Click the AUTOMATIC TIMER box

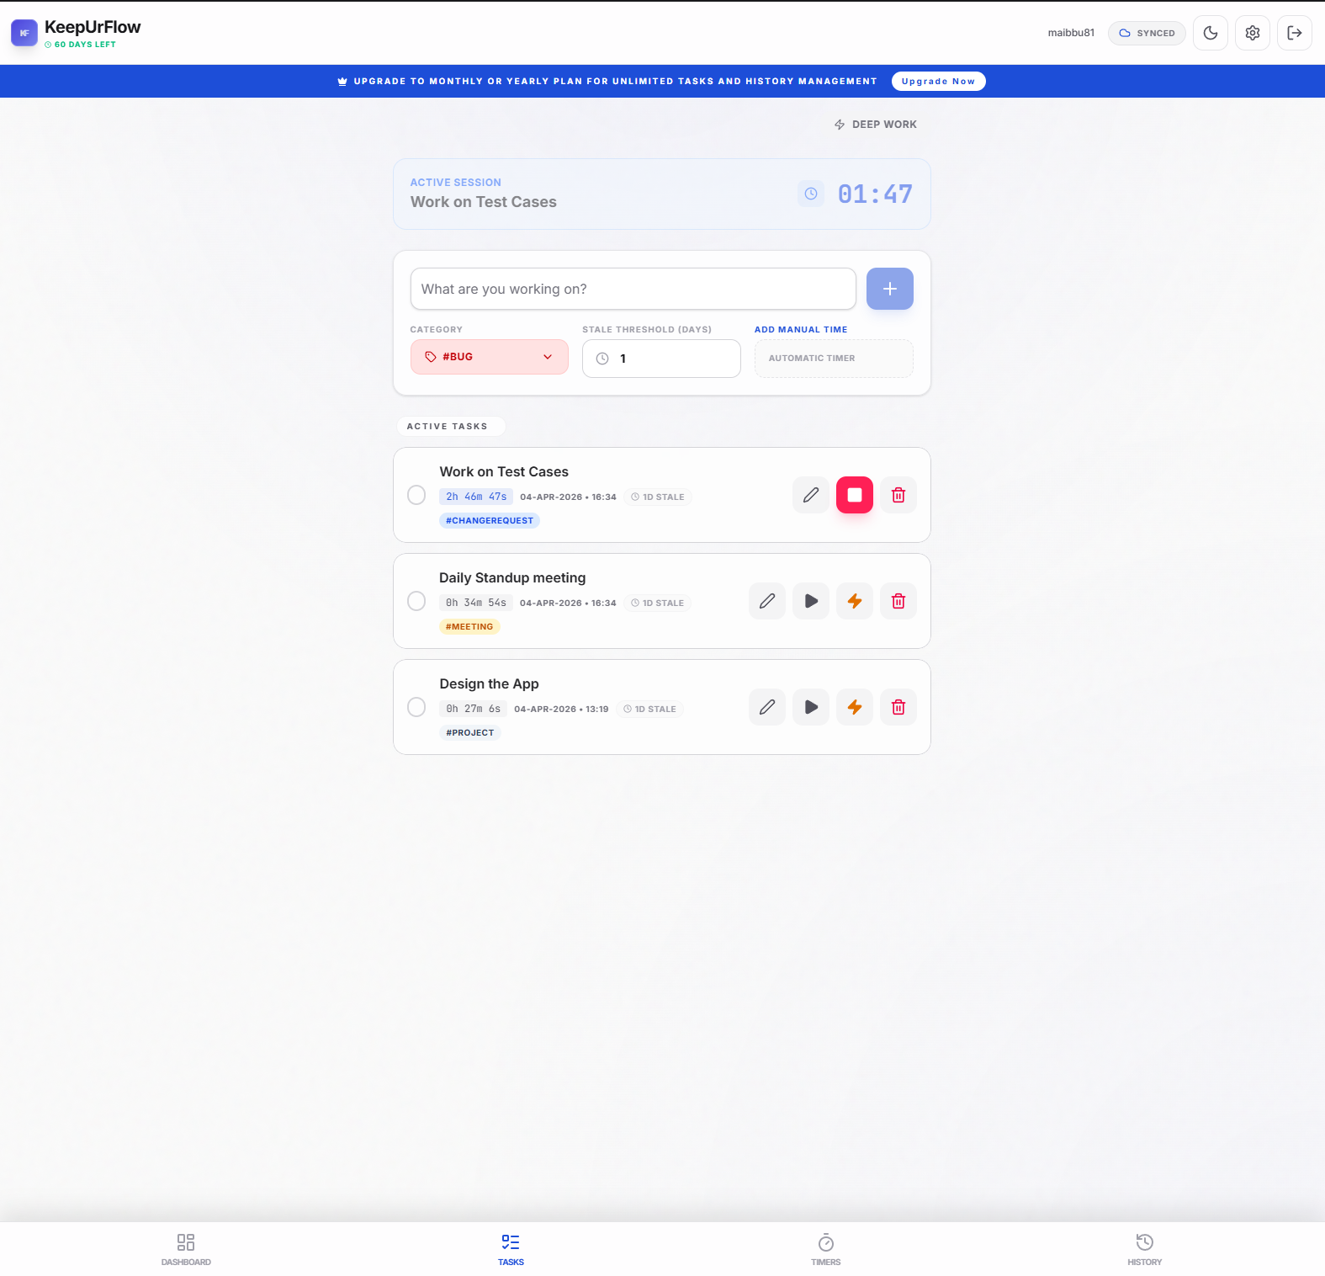click(834, 359)
